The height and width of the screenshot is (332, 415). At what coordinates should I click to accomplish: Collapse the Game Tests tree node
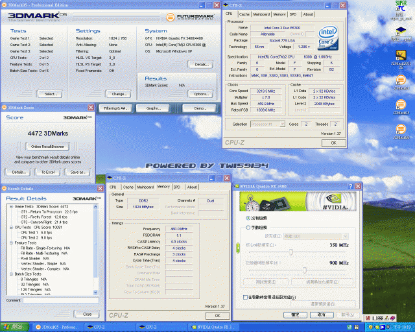tap(12, 206)
